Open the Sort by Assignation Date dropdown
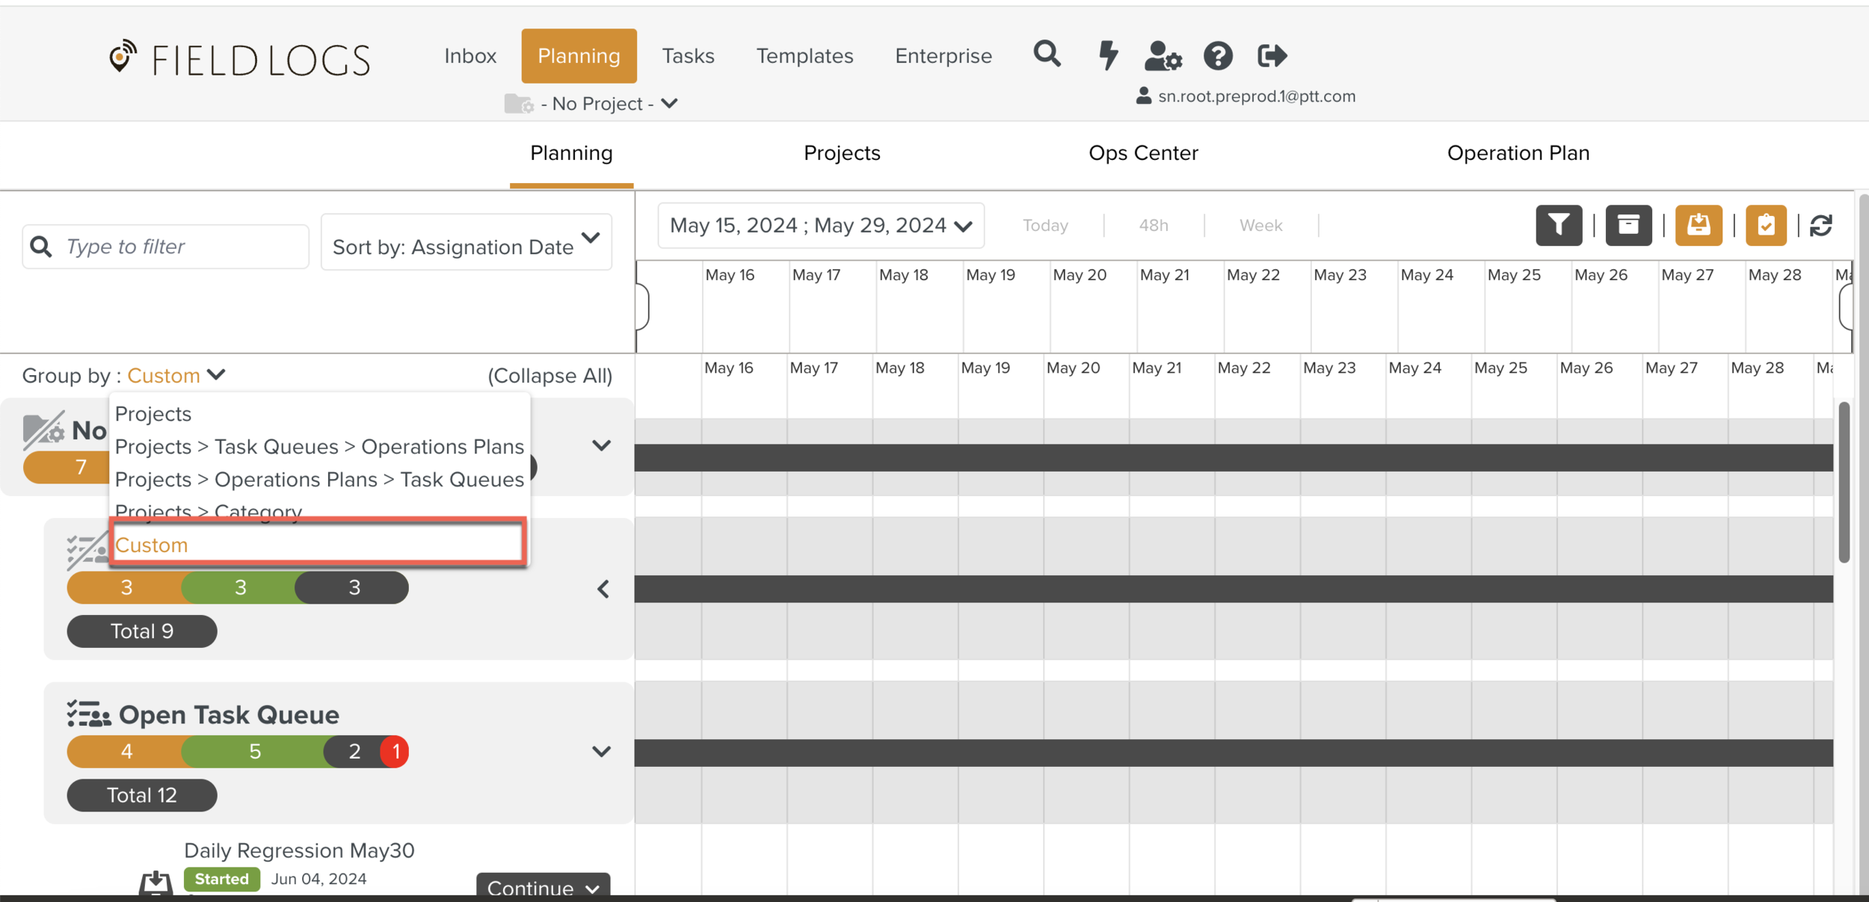The width and height of the screenshot is (1869, 902). click(466, 243)
